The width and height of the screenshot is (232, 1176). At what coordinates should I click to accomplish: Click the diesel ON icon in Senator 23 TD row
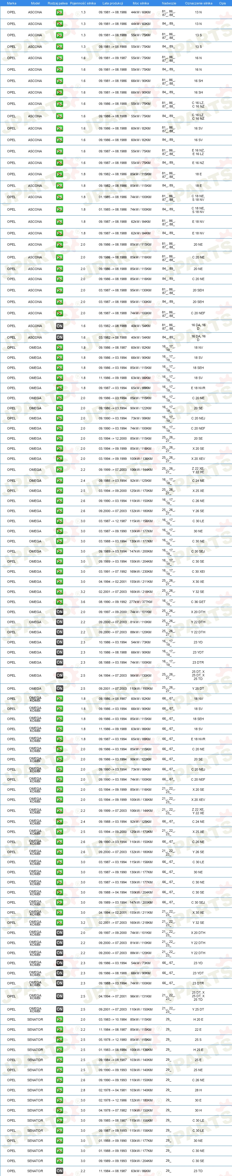pyautogui.click(x=60, y=1171)
